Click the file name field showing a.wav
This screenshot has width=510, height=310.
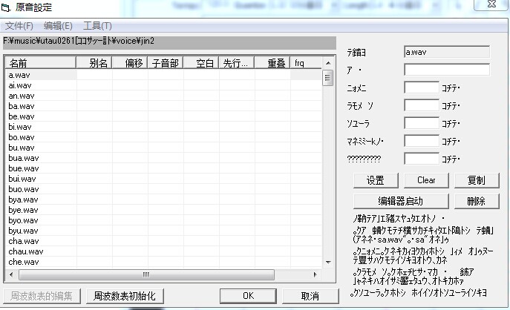[x=447, y=52]
